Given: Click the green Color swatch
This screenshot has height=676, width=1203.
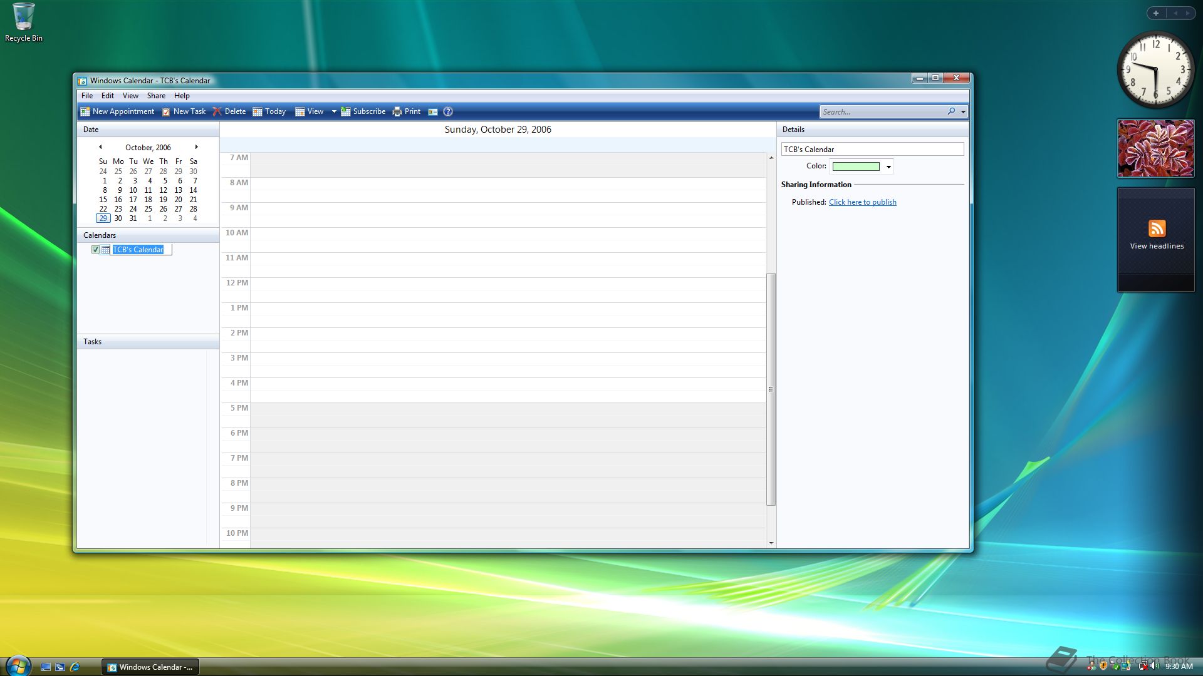Looking at the screenshot, I should tap(856, 166).
